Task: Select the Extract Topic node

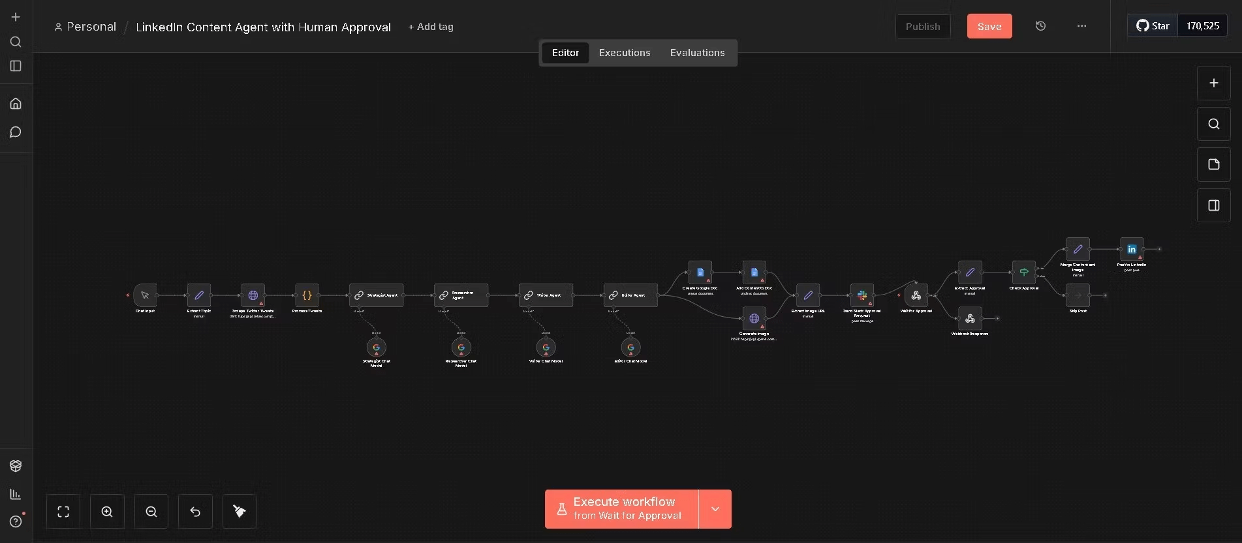Action: (199, 295)
